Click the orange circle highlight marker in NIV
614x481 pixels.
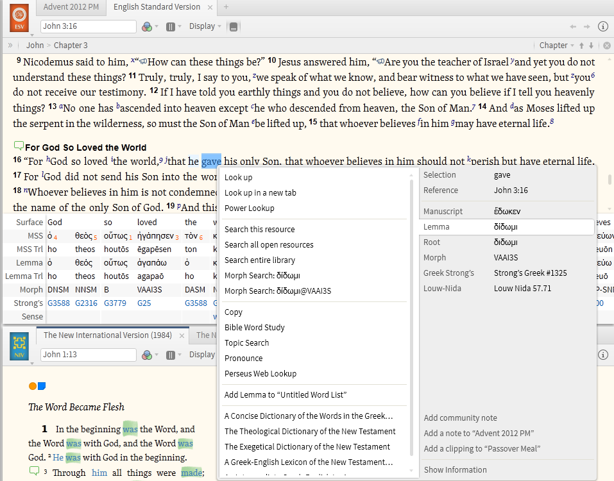click(x=33, y=386)
